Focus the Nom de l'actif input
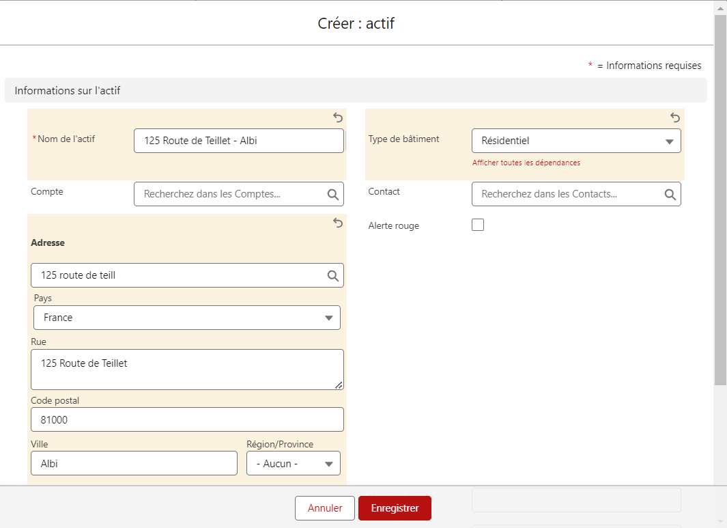 click(x=239, y=141)
